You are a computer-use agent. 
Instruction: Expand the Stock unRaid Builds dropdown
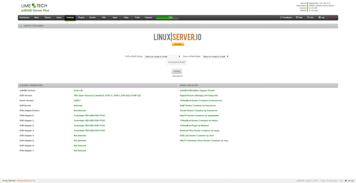pyautogui.click(x=215, y=56)
